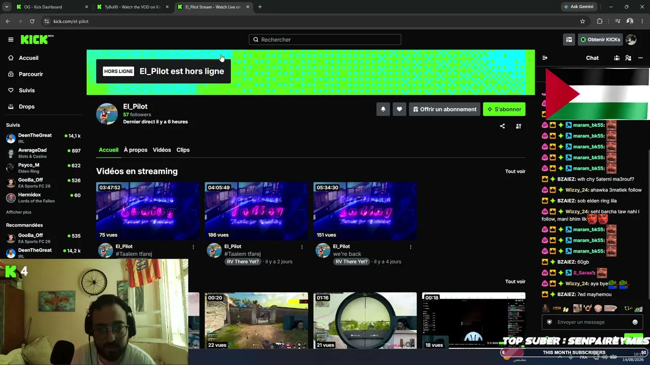The width and height of the screenshot is (650, 365).
Task: Toggle the heart follow button
Action: coord(399,109)
